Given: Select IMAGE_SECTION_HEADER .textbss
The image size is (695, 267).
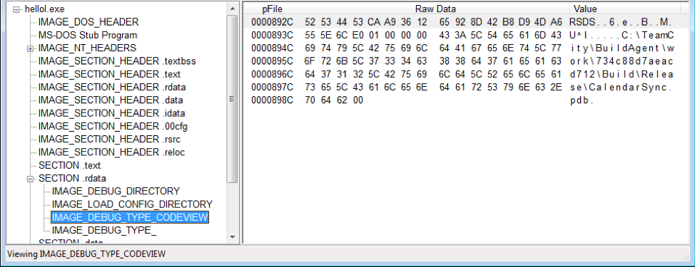Looking at the screenshot, I should [117, 61].
